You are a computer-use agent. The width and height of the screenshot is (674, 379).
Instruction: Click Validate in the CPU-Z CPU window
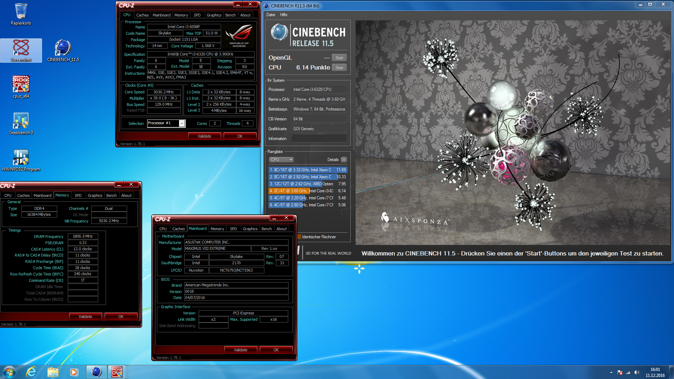point(204,136)
